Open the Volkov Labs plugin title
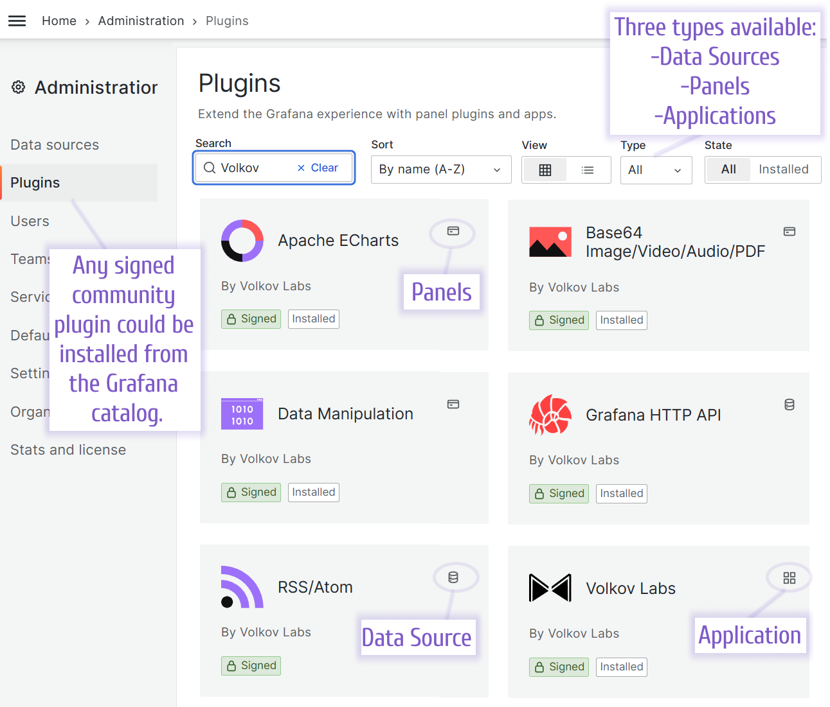Screen dimensions: 830x707 pos(631,589)
